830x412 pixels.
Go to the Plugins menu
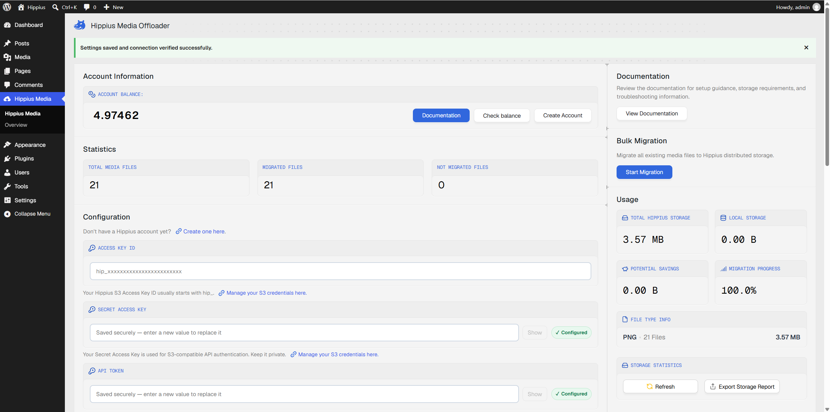(32, 159)
